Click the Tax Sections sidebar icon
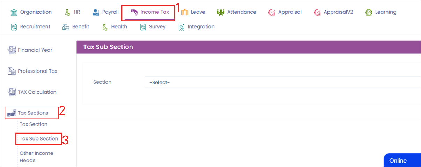 point(12,113)
